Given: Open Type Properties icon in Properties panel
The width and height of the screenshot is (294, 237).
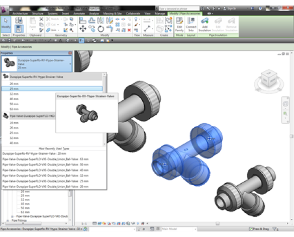Looking at the screenshot, I should tap(19, 20).
